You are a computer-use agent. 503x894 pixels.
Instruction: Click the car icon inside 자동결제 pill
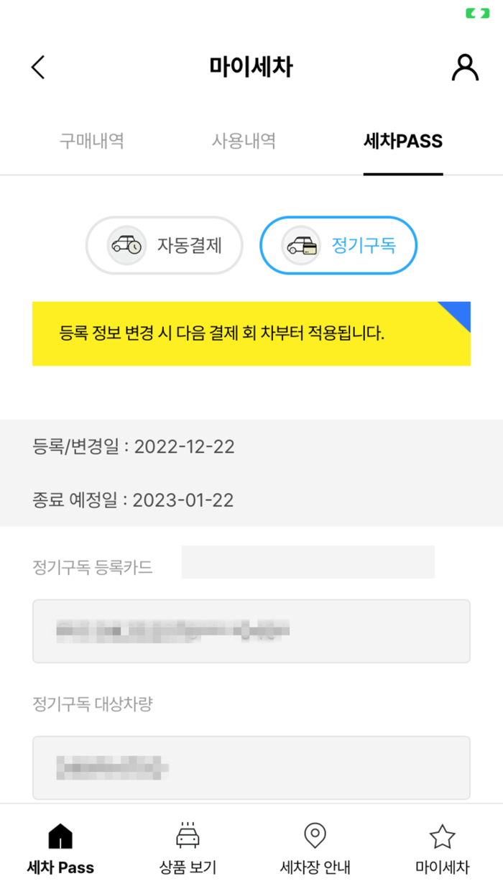coord(128,245)
